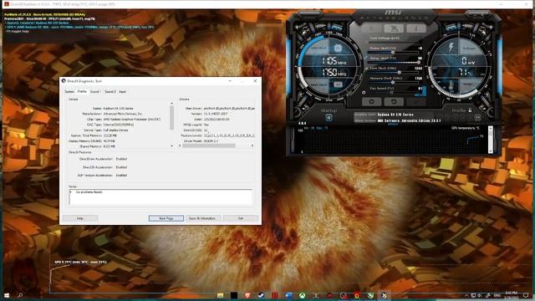The image size is (535, 301).
Task: Open the fan-shaped taskbar icon
Action: pos(316,295)
